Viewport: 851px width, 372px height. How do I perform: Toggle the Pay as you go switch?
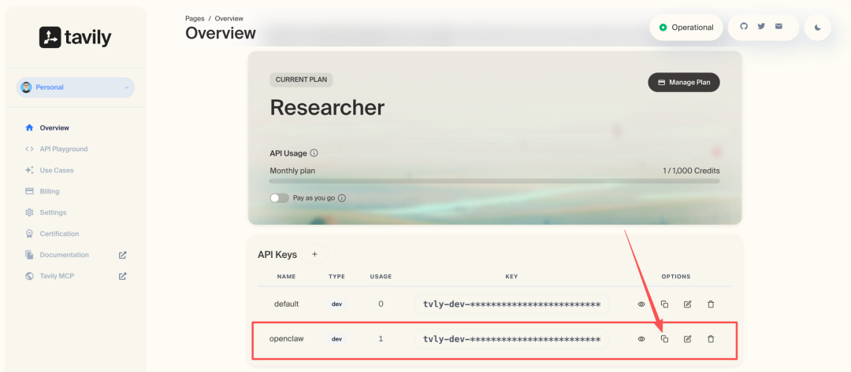pos(280,198)
